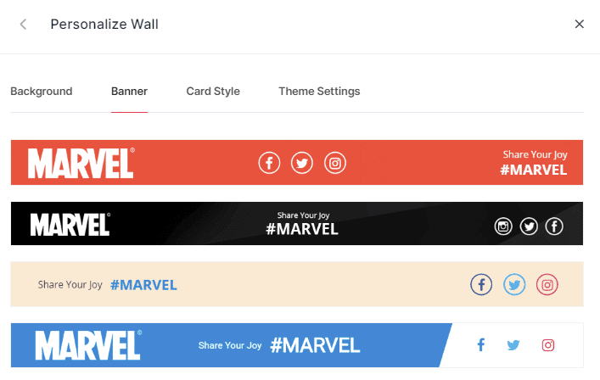Image resolution: width=600 pixels, height=380 pixels.
Task: Click Facebook icon on the blue banner
Action: [x=480, y=345]
